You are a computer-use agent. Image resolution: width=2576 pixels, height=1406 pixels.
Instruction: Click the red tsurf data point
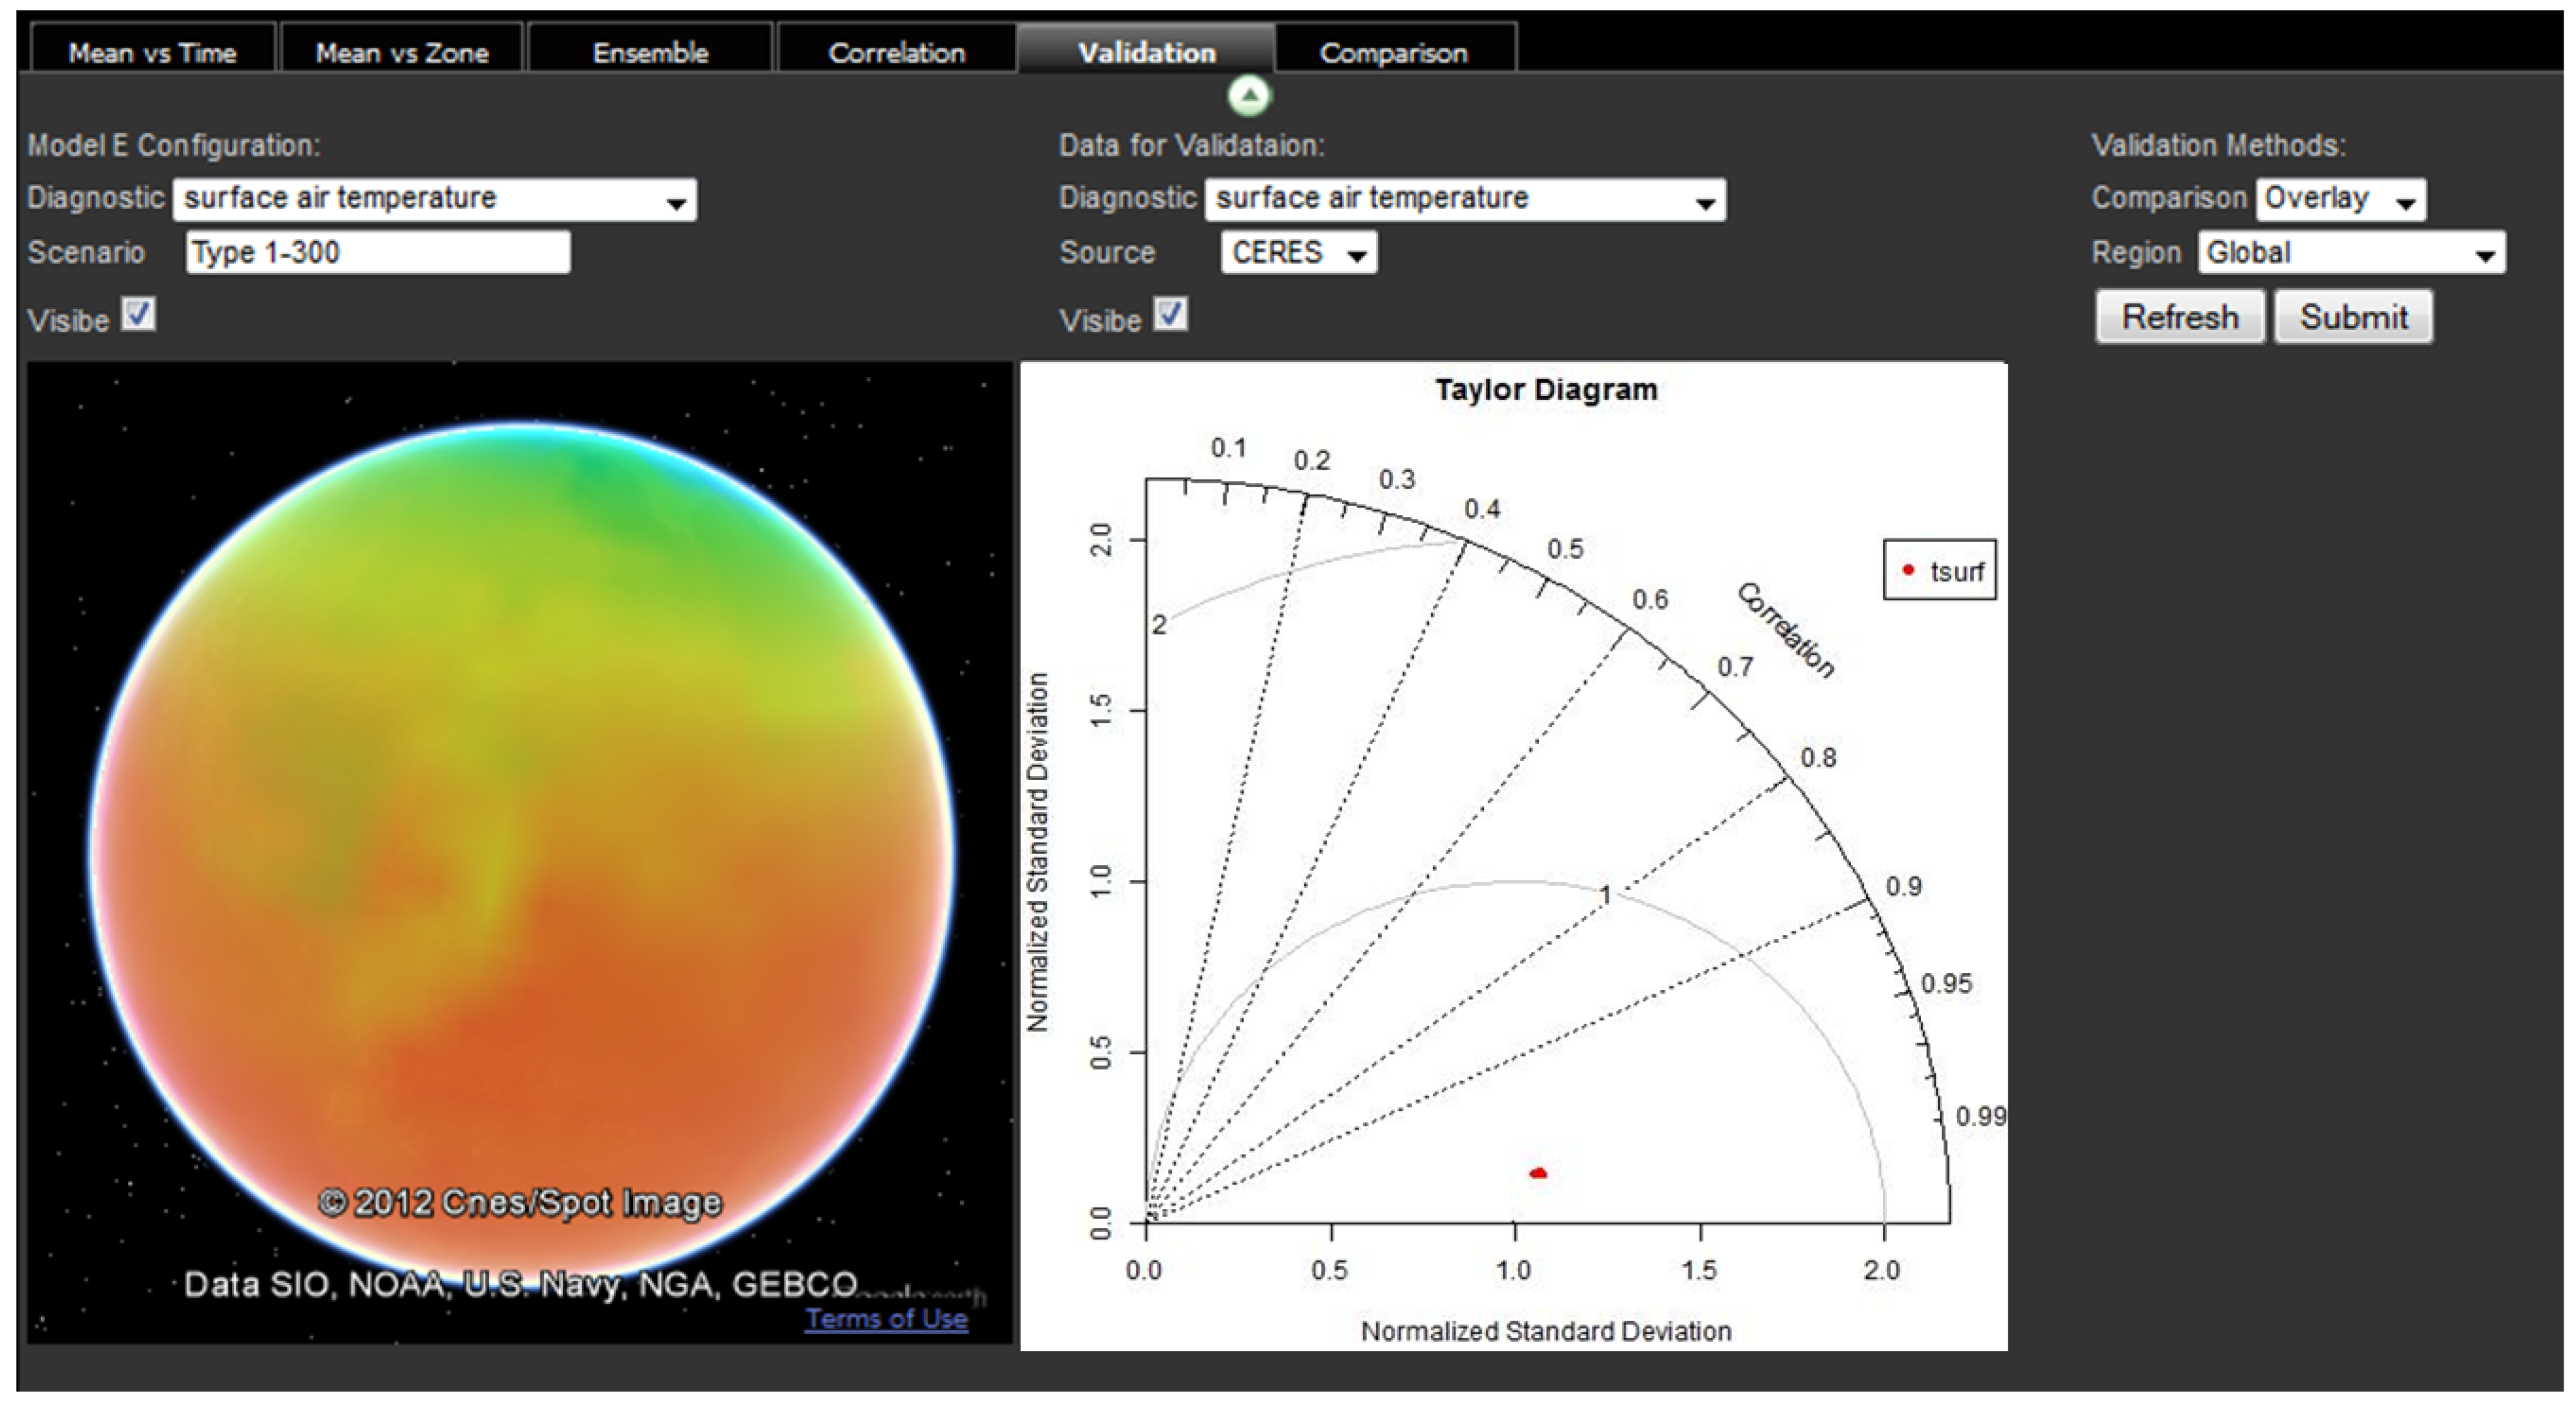[1538, 1173]
